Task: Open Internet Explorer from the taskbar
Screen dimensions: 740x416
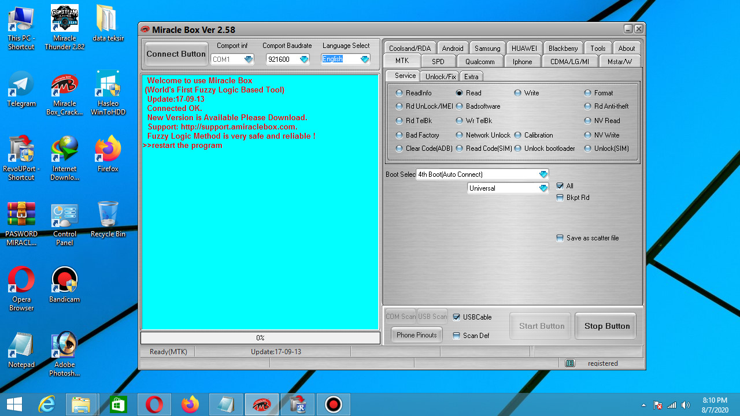Action: pos(46,404)
